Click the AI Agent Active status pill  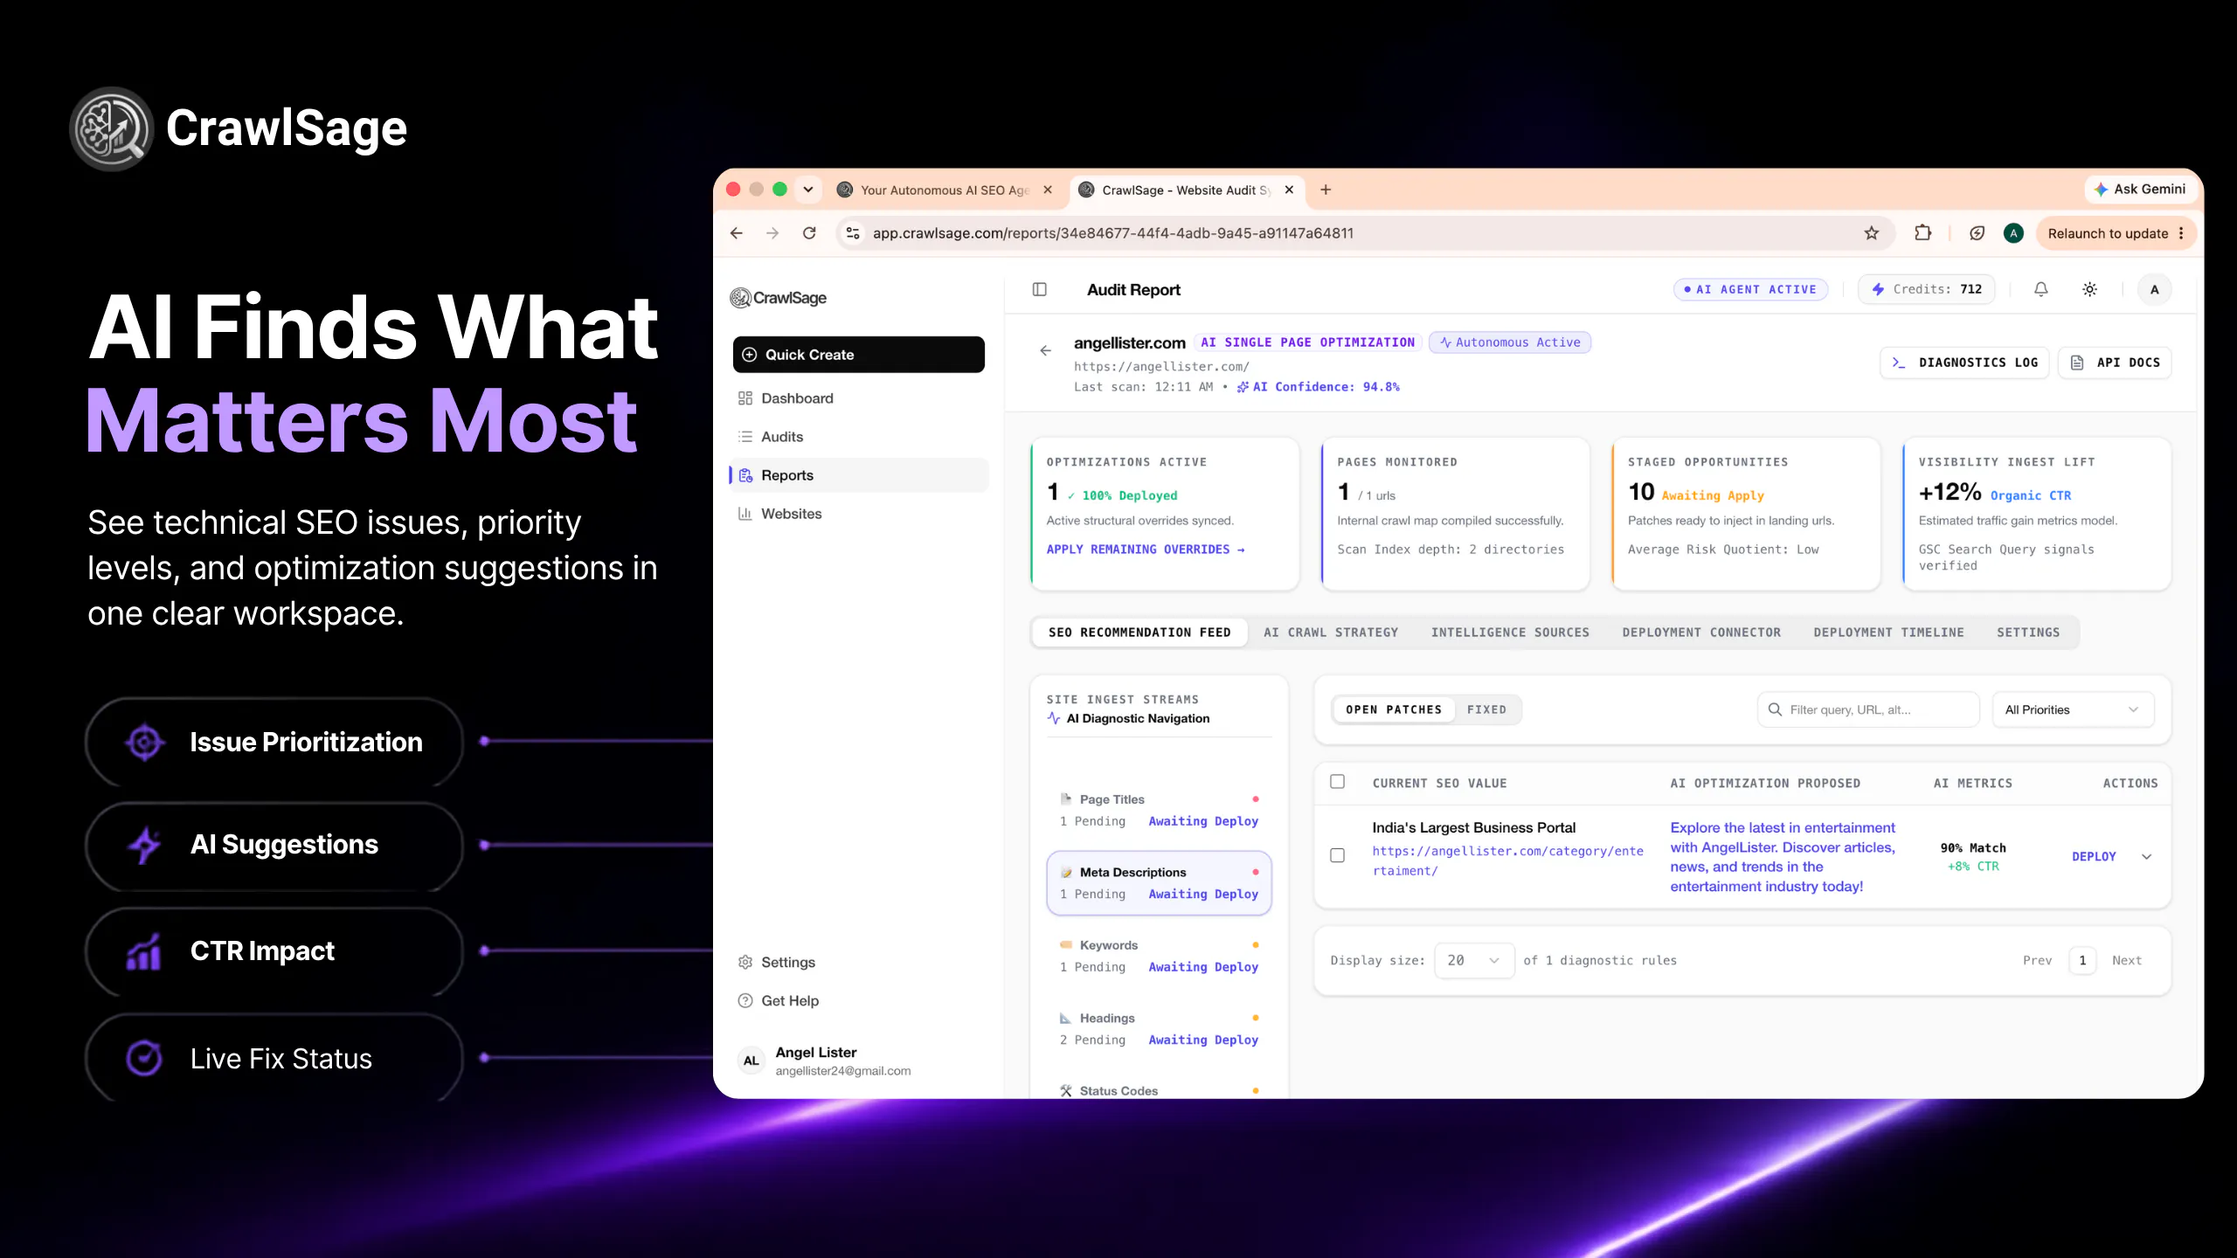coord(1750,289)
